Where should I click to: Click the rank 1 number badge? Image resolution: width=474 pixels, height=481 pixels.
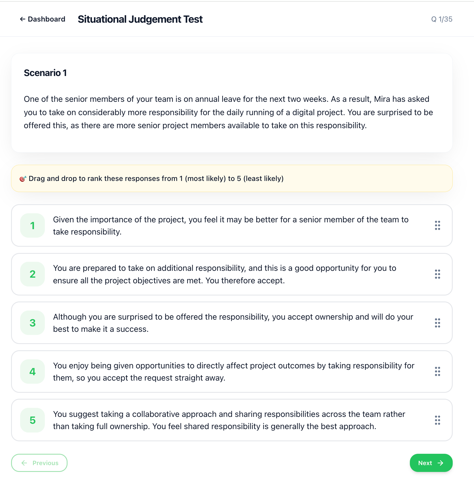point(33,225)
